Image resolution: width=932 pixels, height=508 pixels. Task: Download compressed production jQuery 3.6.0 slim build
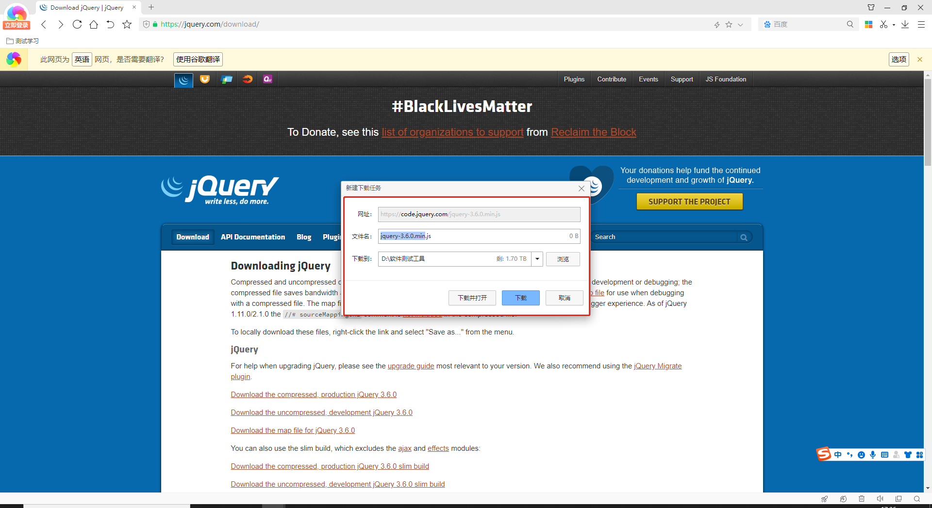click(330, 466)
